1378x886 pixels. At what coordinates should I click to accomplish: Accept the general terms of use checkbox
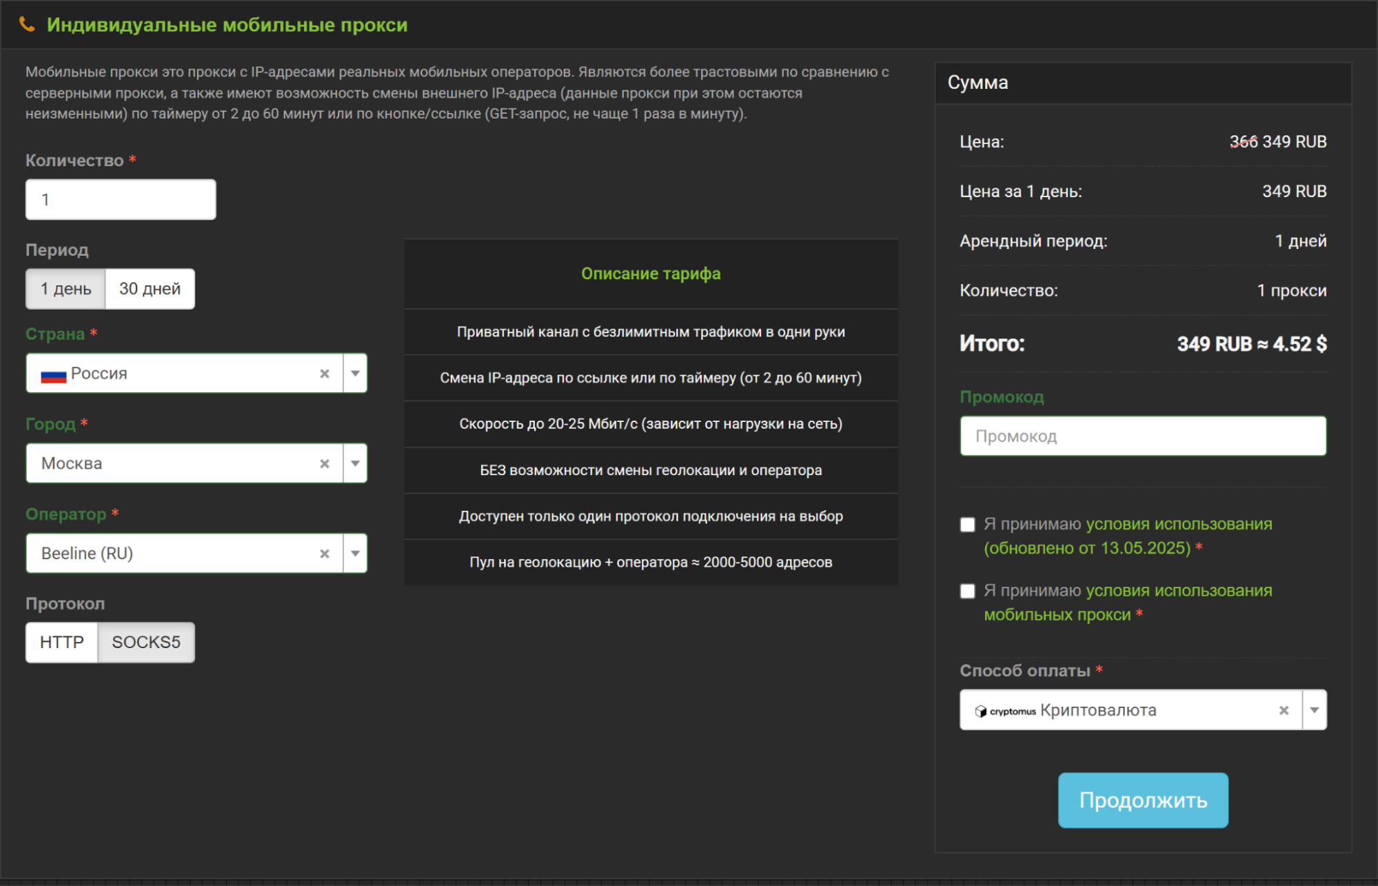click(968, 525)
